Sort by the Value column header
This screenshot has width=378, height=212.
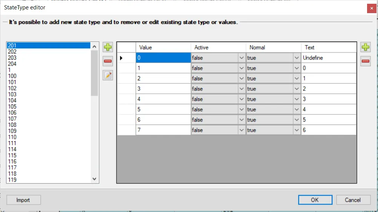click(163, 47)
